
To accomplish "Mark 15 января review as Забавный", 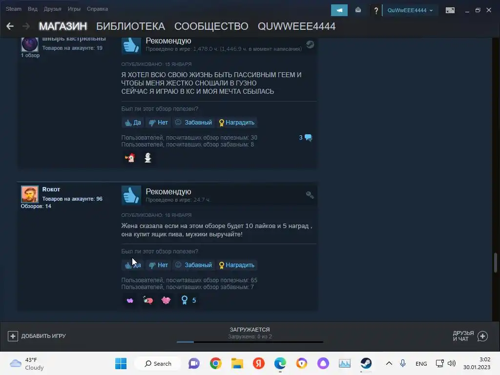I will [193, 123].
